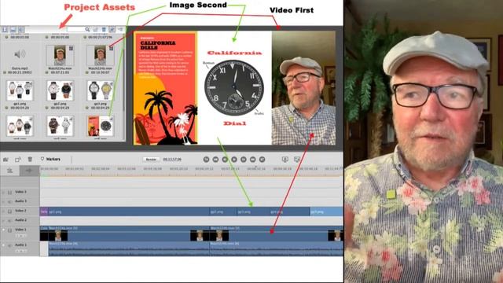Image resolution: width=503 pixels, height=283 pixels.
Task: Go to previous edit point in playback controls
Action: tap(206, 160)
